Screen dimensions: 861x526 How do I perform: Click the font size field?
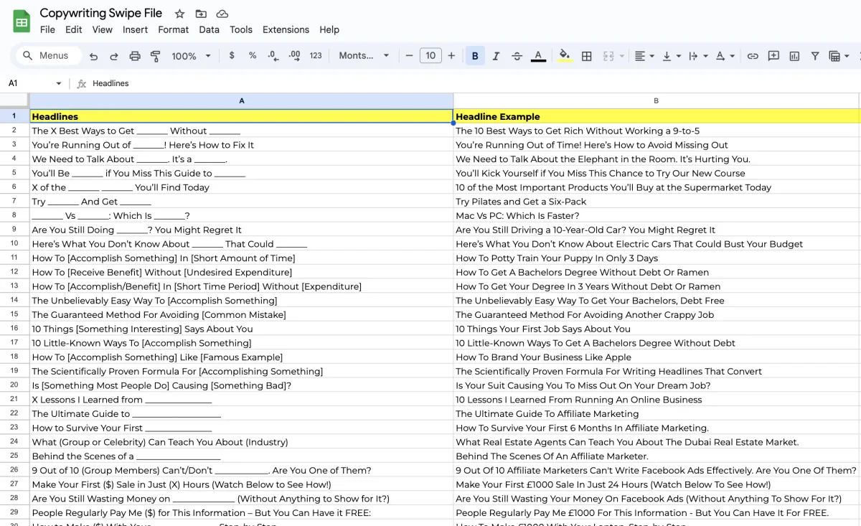(430, 56)
